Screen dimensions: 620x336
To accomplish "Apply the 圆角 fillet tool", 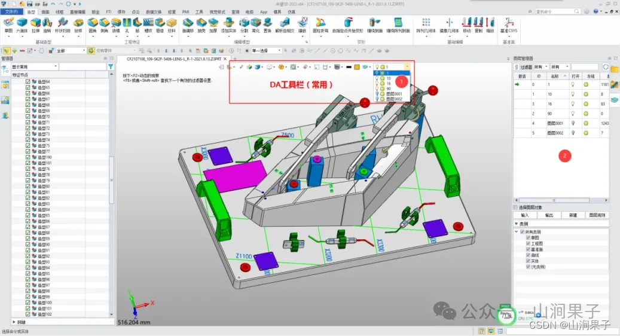I will click(93, 25).
